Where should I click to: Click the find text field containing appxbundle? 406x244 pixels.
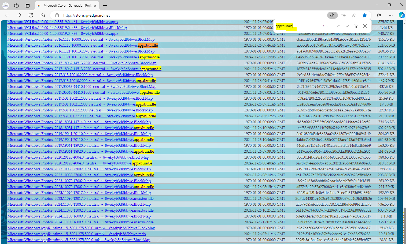pyautogui.click(x=296, y=26)
